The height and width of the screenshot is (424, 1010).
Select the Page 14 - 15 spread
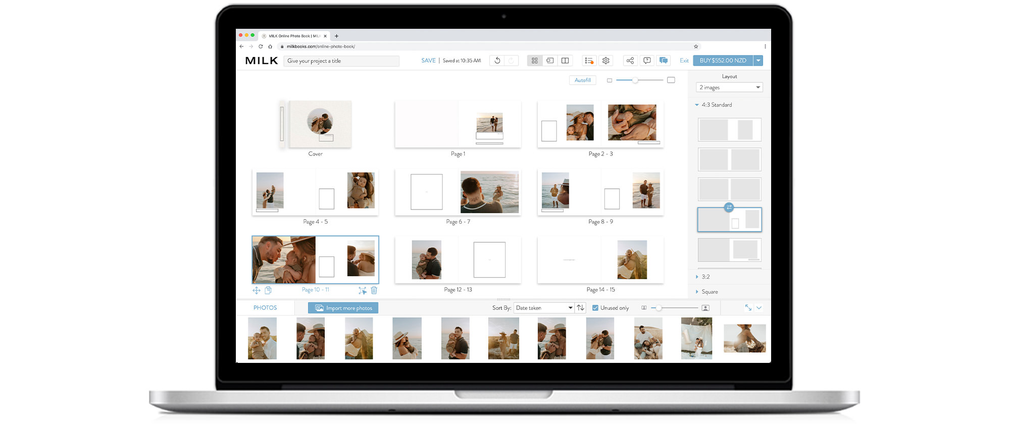[x=600, y=260]
